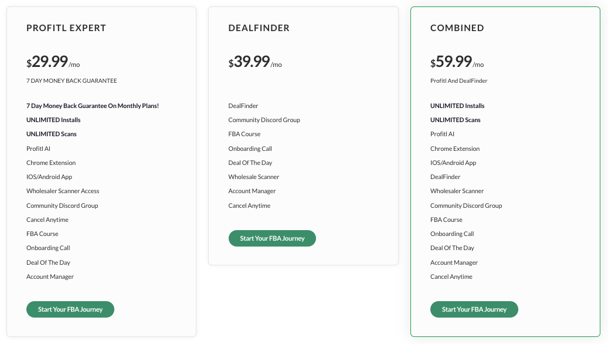Click Start Your FBA Journey under Profitl Expert
The image size is (608, 344).
[x=70, y=309]
